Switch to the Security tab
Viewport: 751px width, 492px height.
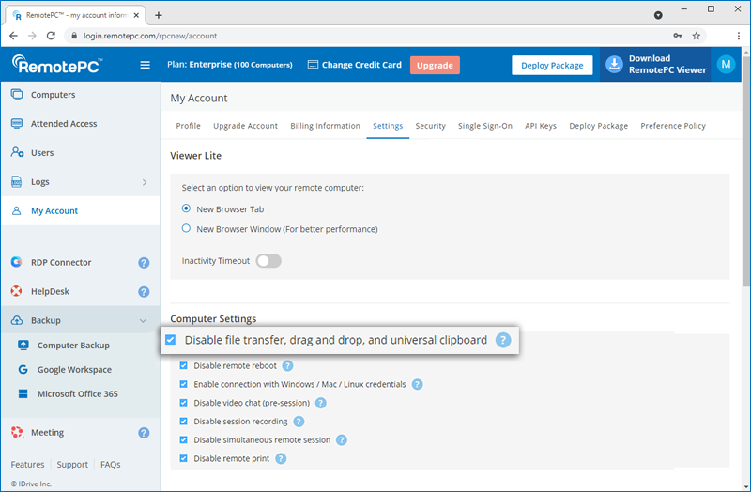[x=430, y=126]
